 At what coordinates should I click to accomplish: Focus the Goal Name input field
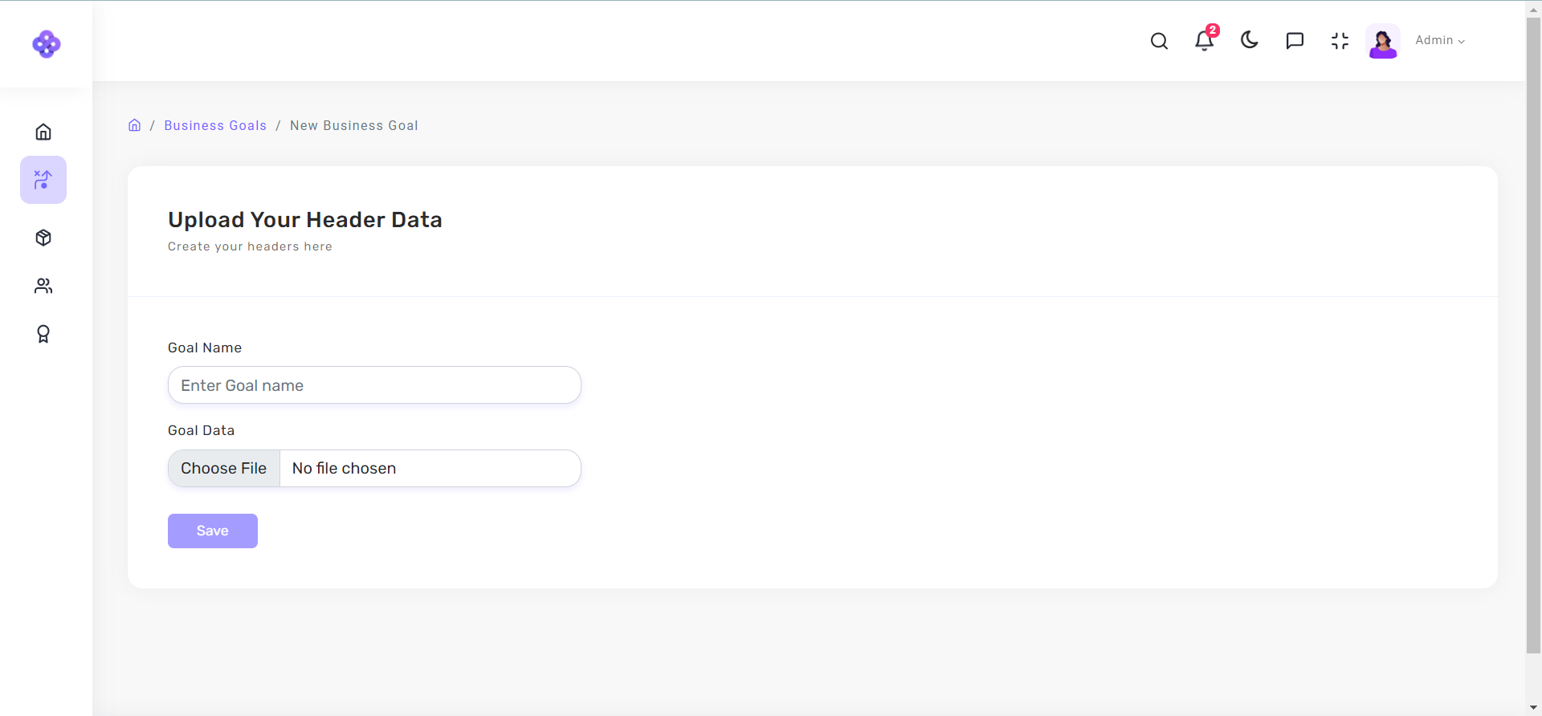click(x=374, y=385)
